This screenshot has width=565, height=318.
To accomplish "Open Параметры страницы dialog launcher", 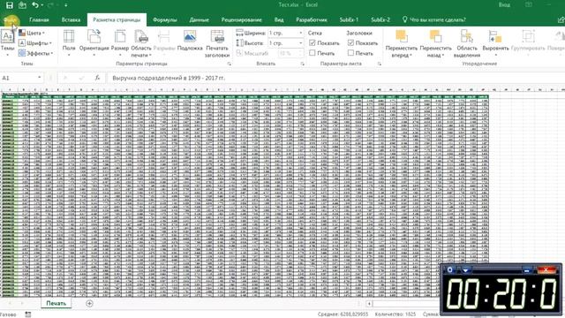I will click(x=230, y=64).
